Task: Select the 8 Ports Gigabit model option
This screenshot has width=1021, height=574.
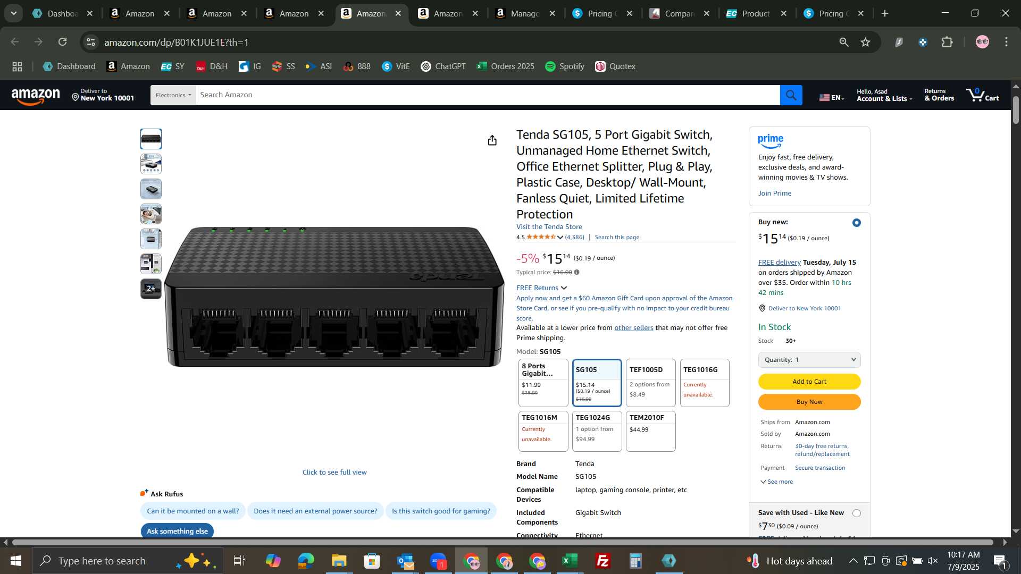Action: tap(543, 383)
